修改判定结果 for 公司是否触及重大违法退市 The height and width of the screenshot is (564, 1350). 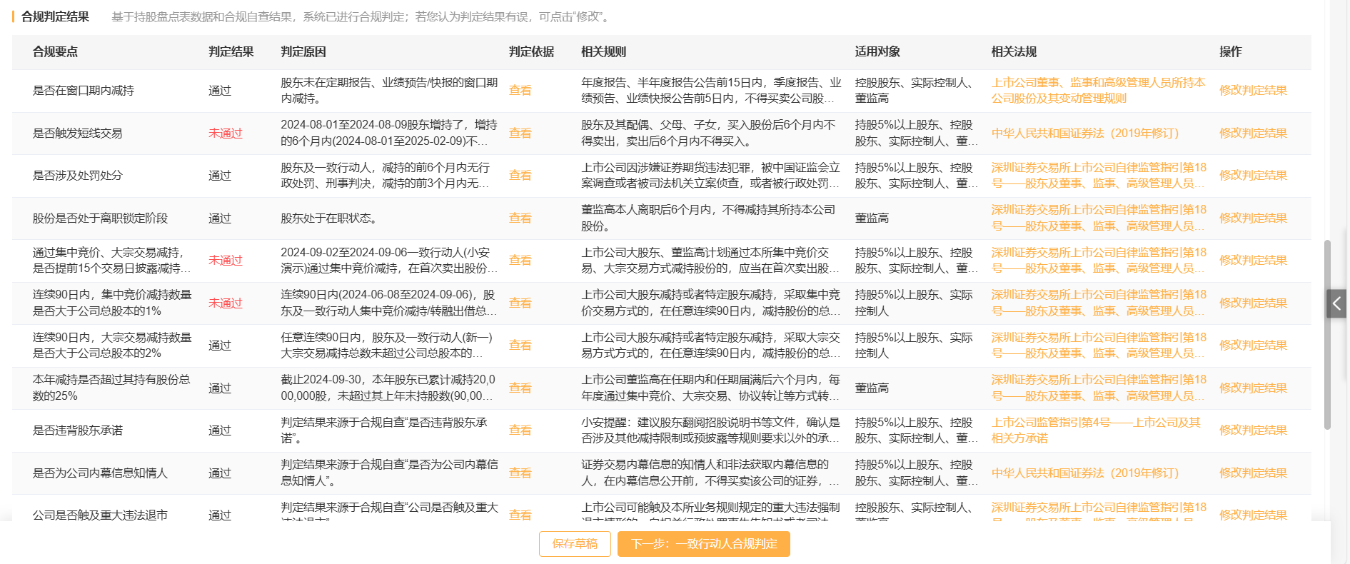[1253, 515]
